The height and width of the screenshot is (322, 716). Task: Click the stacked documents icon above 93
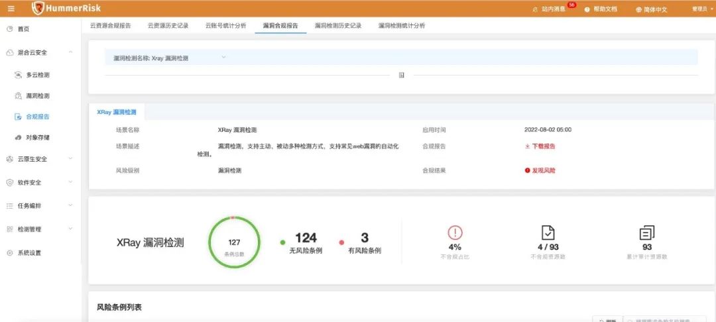point(647,233)
